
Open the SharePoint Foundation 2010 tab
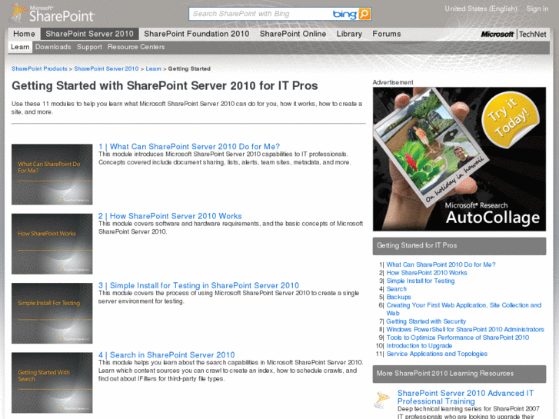tap(196, 34)
